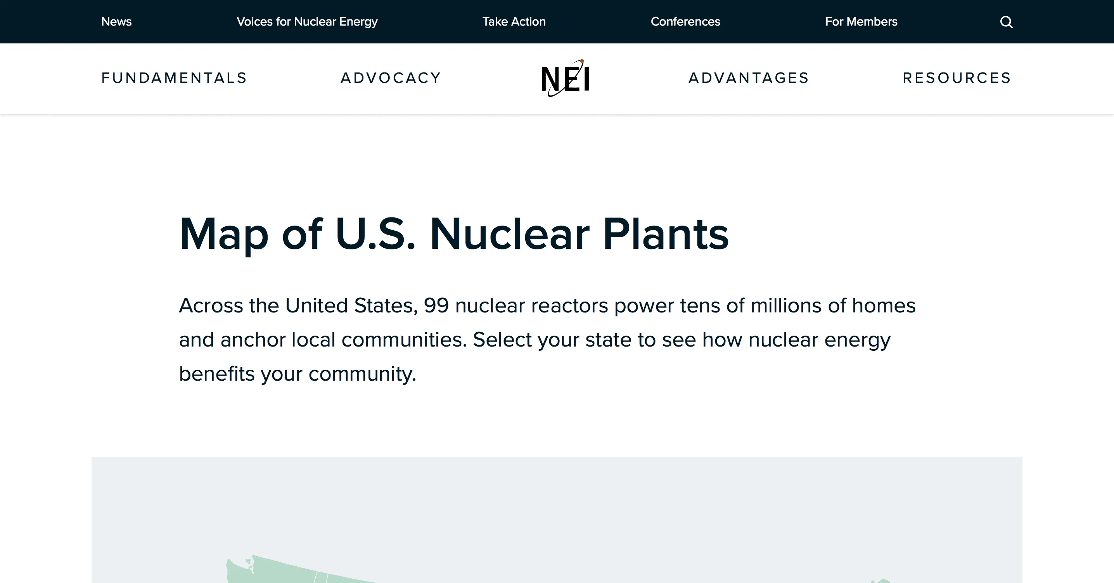Open the Resources main menu
The image size is (1114, 583).
957,78
